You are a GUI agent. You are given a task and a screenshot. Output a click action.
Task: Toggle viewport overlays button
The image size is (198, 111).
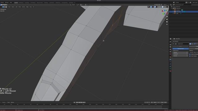[x=155, y=7]
